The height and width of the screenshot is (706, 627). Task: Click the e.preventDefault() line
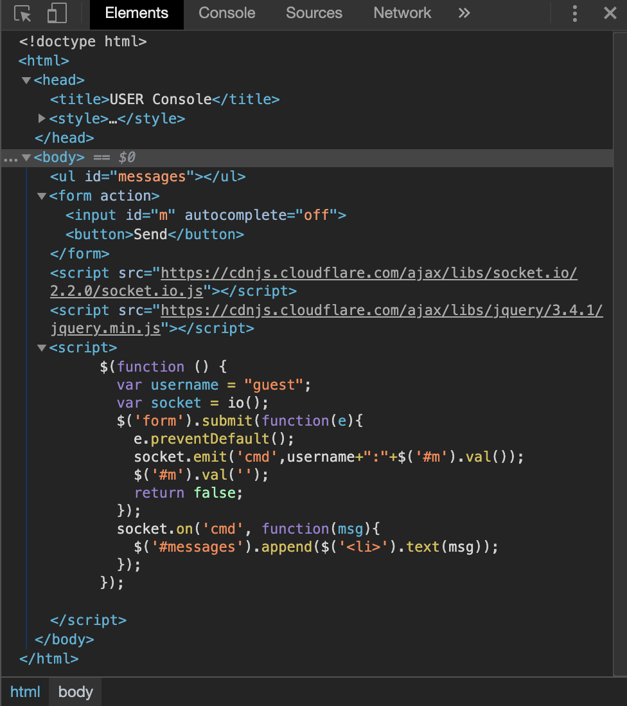[214, 439]
